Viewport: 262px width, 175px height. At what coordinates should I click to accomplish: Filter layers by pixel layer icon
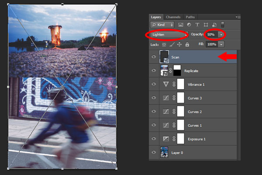(181, 25)
